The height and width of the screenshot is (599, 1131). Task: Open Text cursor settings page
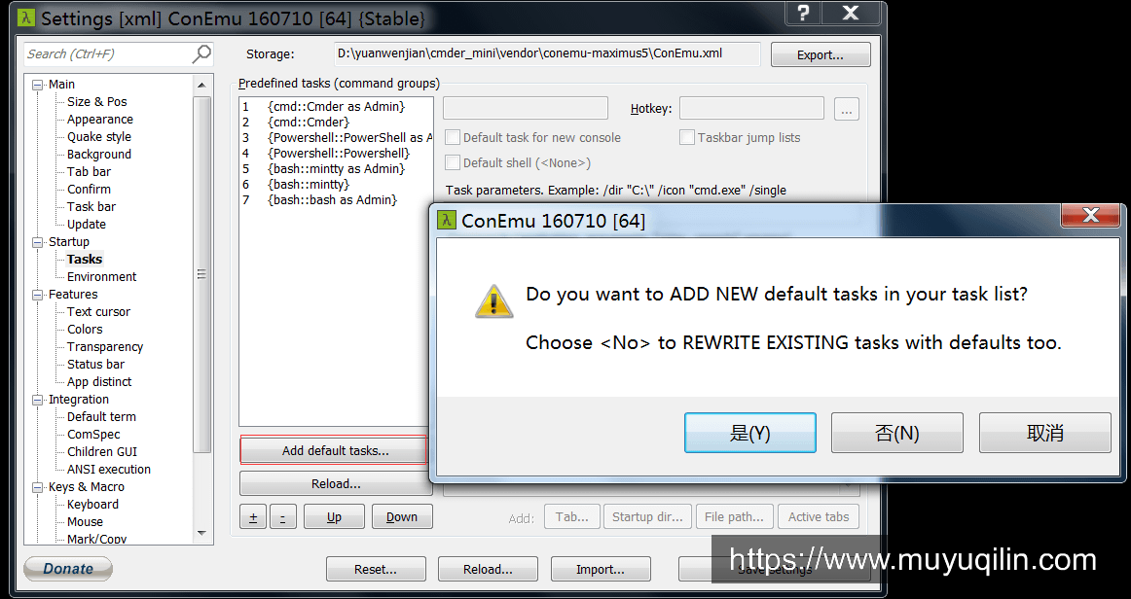98,312
